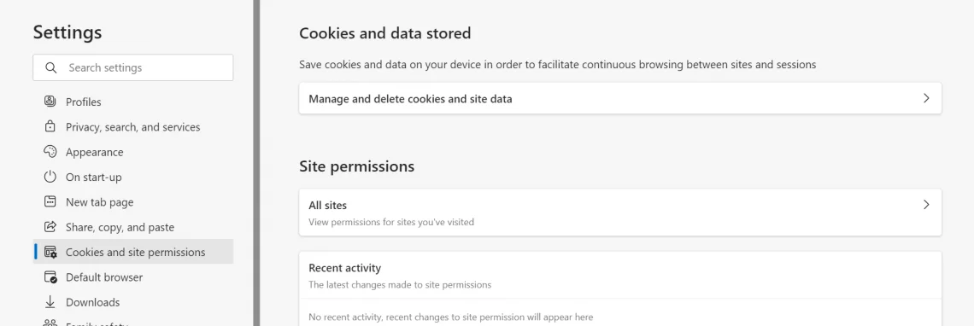Click the Recent activity heading
Viewport: 974px width, 326px height.
pos(345,268)
